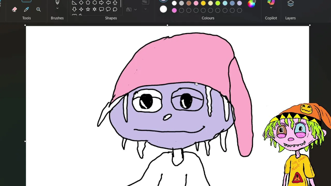Pick the oval callout shape

point(108,9)
